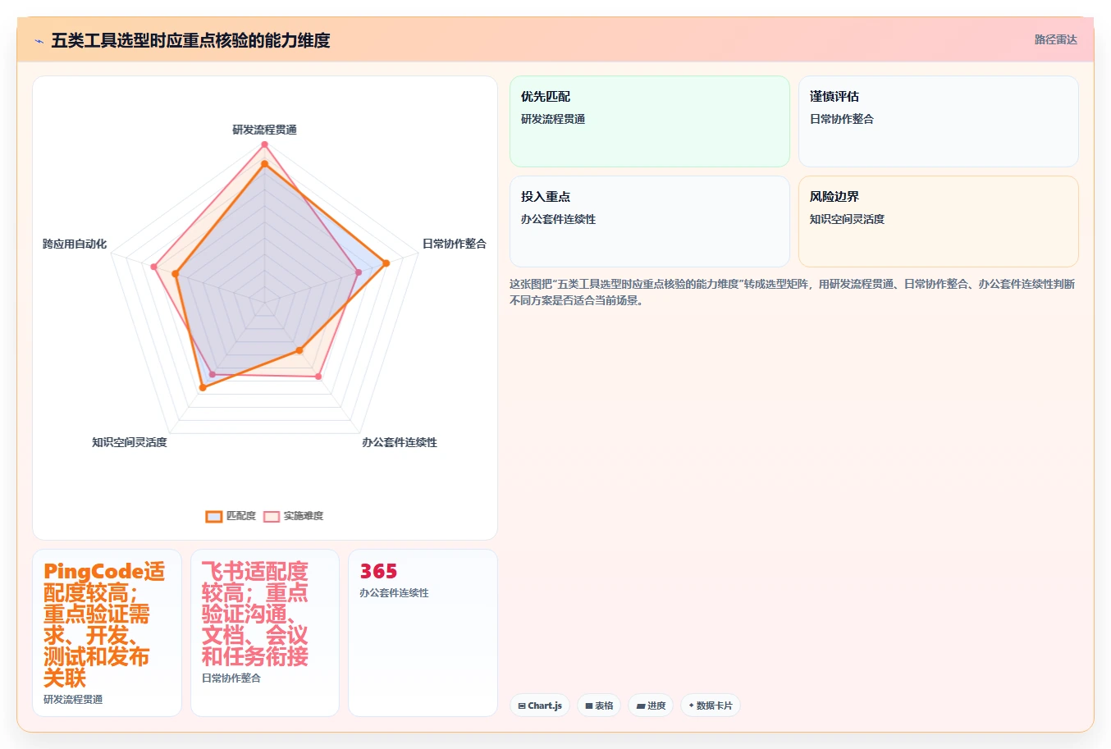Image resolution: width=1111 pixels, height=749 pixels.
Task: Click the 365 stat value
Action: click(x=378, y=571)
